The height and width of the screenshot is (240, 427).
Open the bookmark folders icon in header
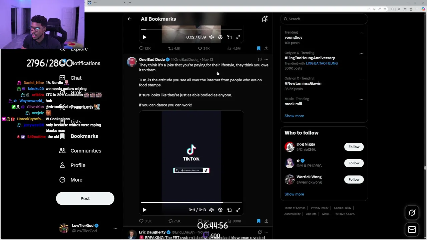(265, 19)
